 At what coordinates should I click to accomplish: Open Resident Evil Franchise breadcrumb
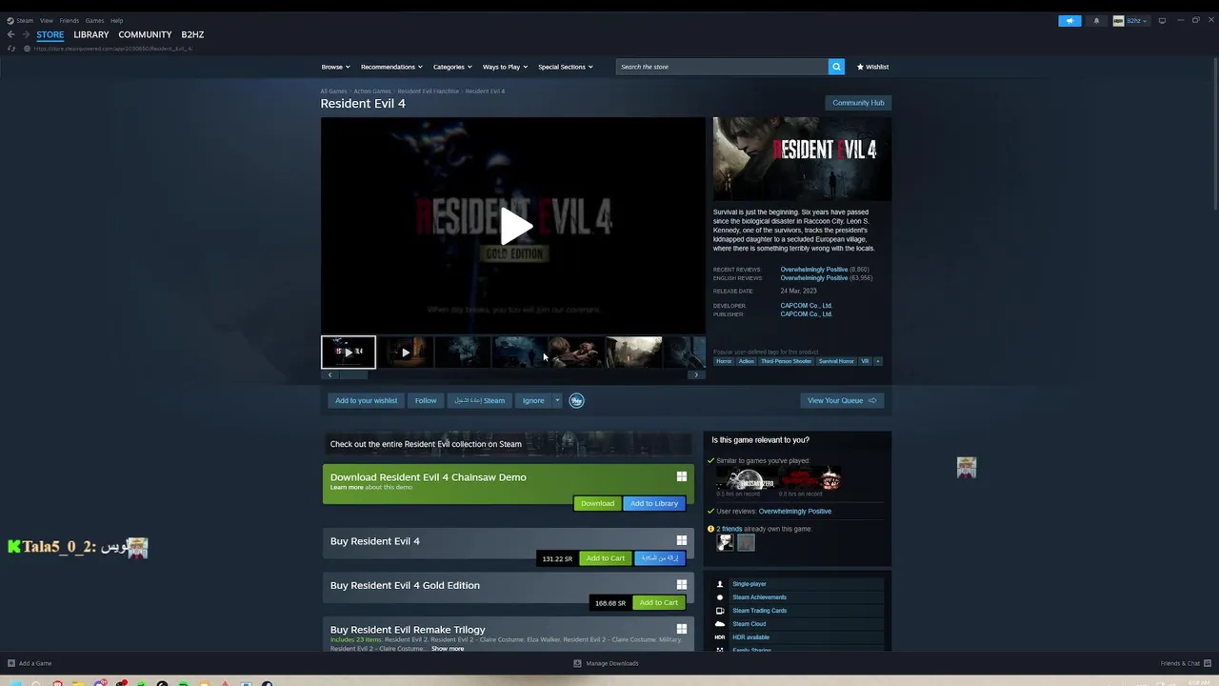coord(428,91)
